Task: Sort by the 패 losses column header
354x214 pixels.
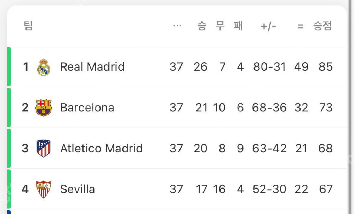Action: point(239,26)
